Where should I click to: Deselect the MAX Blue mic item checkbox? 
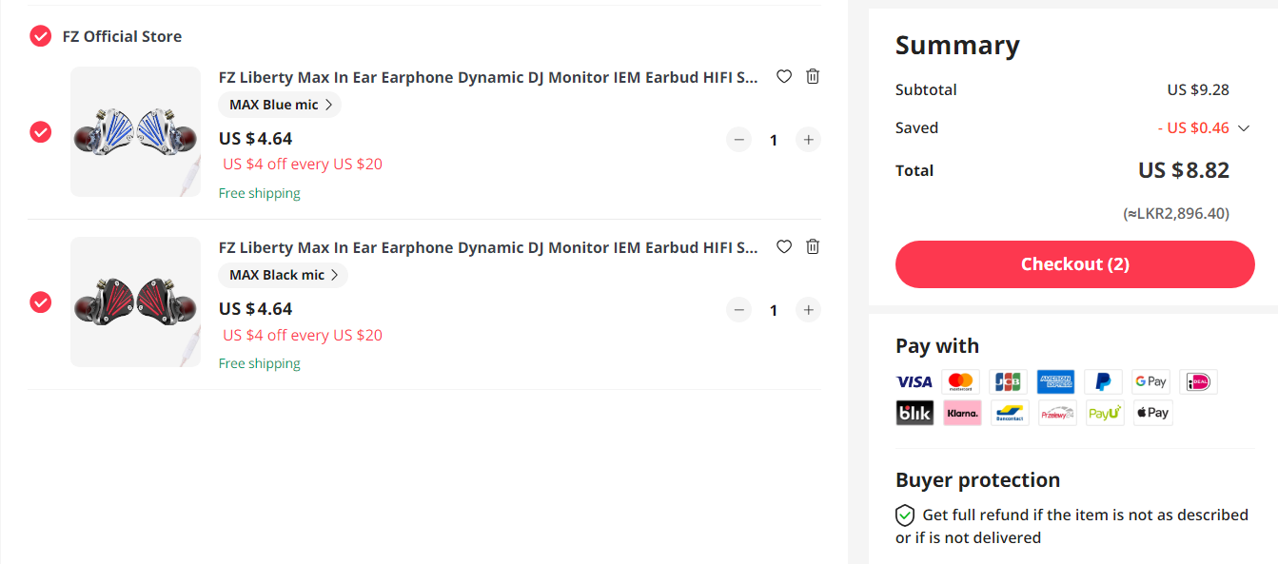coord(40,132)
